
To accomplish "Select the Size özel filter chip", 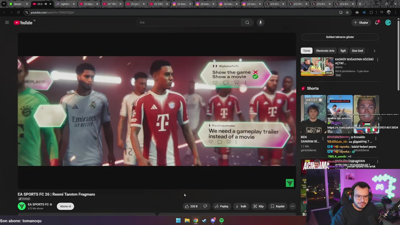I will point(357,51).
